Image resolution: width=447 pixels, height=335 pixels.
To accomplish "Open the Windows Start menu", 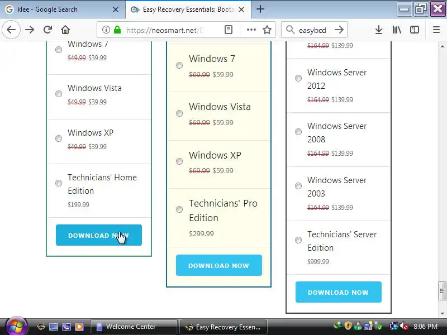I will [16, 326].
